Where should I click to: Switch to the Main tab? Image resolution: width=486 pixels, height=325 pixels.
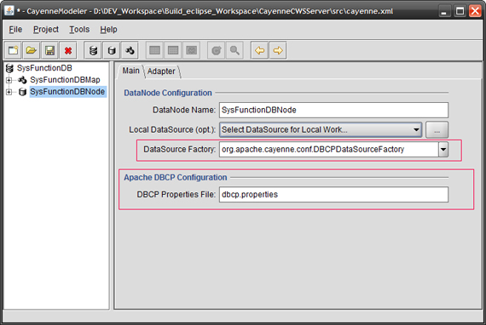(130, 71)
